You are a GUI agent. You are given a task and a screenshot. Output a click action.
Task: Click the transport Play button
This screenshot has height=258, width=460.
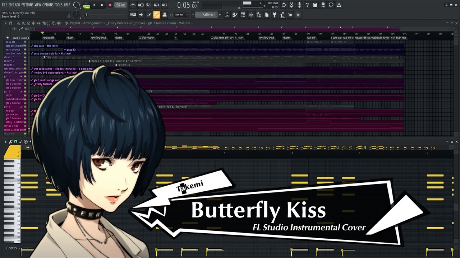pyautogui.click(x=95, y=5)
